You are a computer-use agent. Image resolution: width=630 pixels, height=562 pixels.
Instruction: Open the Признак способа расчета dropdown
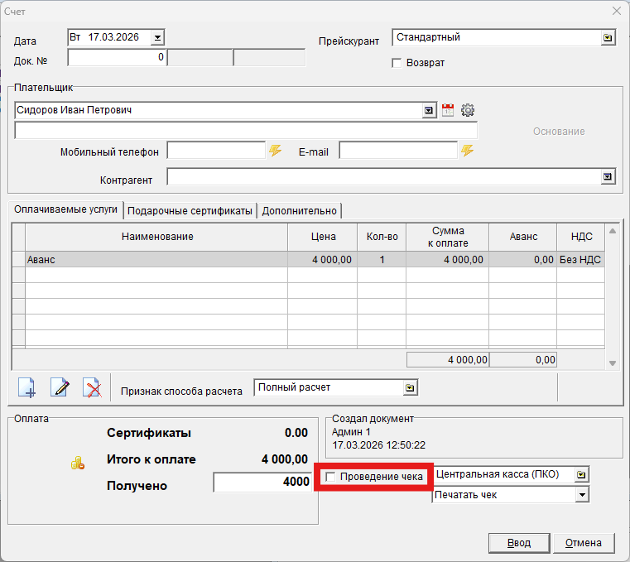[x=409, y=388]
